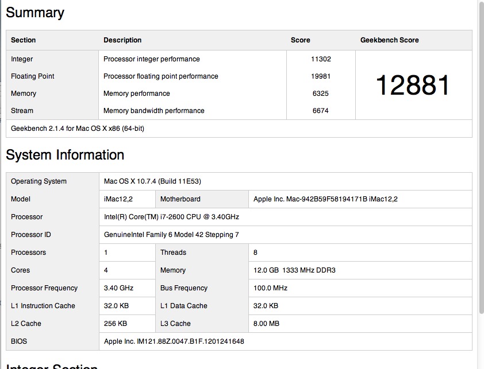This screenshot has height=369, width=484.
Task: Click the 'Description' column header
Action: coord(122,40)
